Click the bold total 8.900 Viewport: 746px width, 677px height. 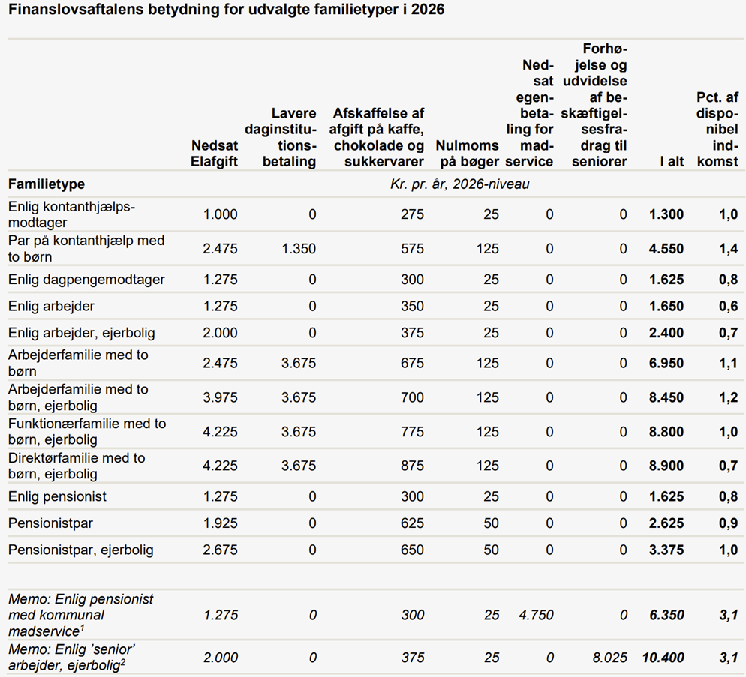tap(666, 466)
